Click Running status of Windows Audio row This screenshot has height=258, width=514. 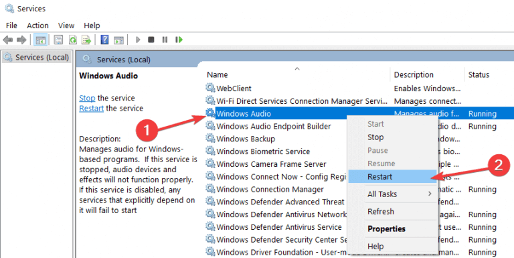[x=482, y=113]
